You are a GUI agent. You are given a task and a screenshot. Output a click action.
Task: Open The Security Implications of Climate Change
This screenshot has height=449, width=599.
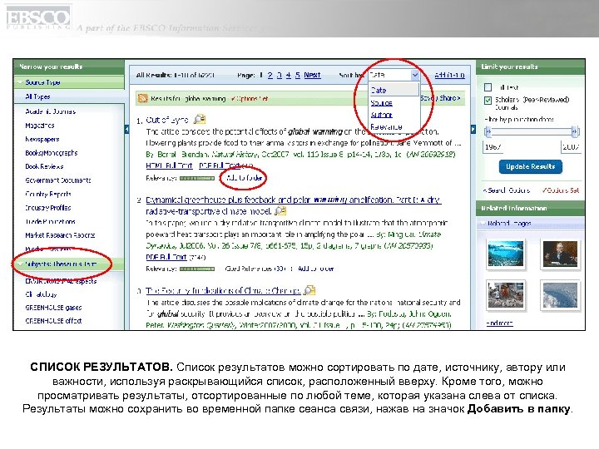(223, 291)
